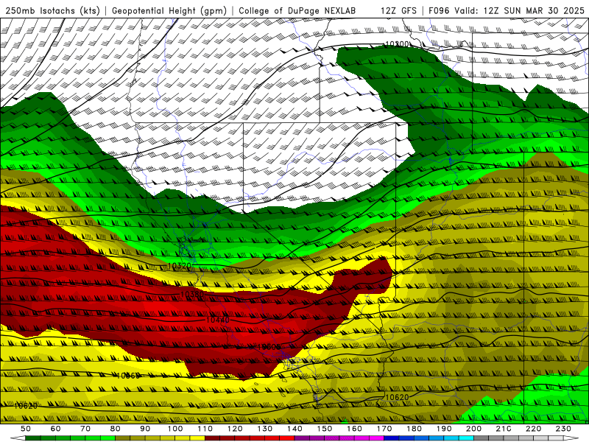Click the bright yellow swatch left of 110
The width and height of the screenshot is (589, 442).
click(x=197, y=438)
